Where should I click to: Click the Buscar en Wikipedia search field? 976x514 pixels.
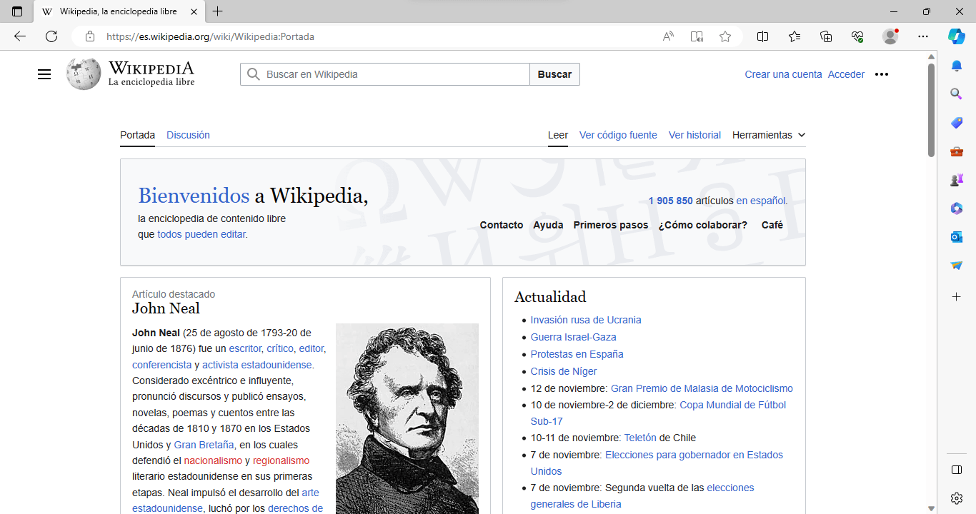(385, 74)
